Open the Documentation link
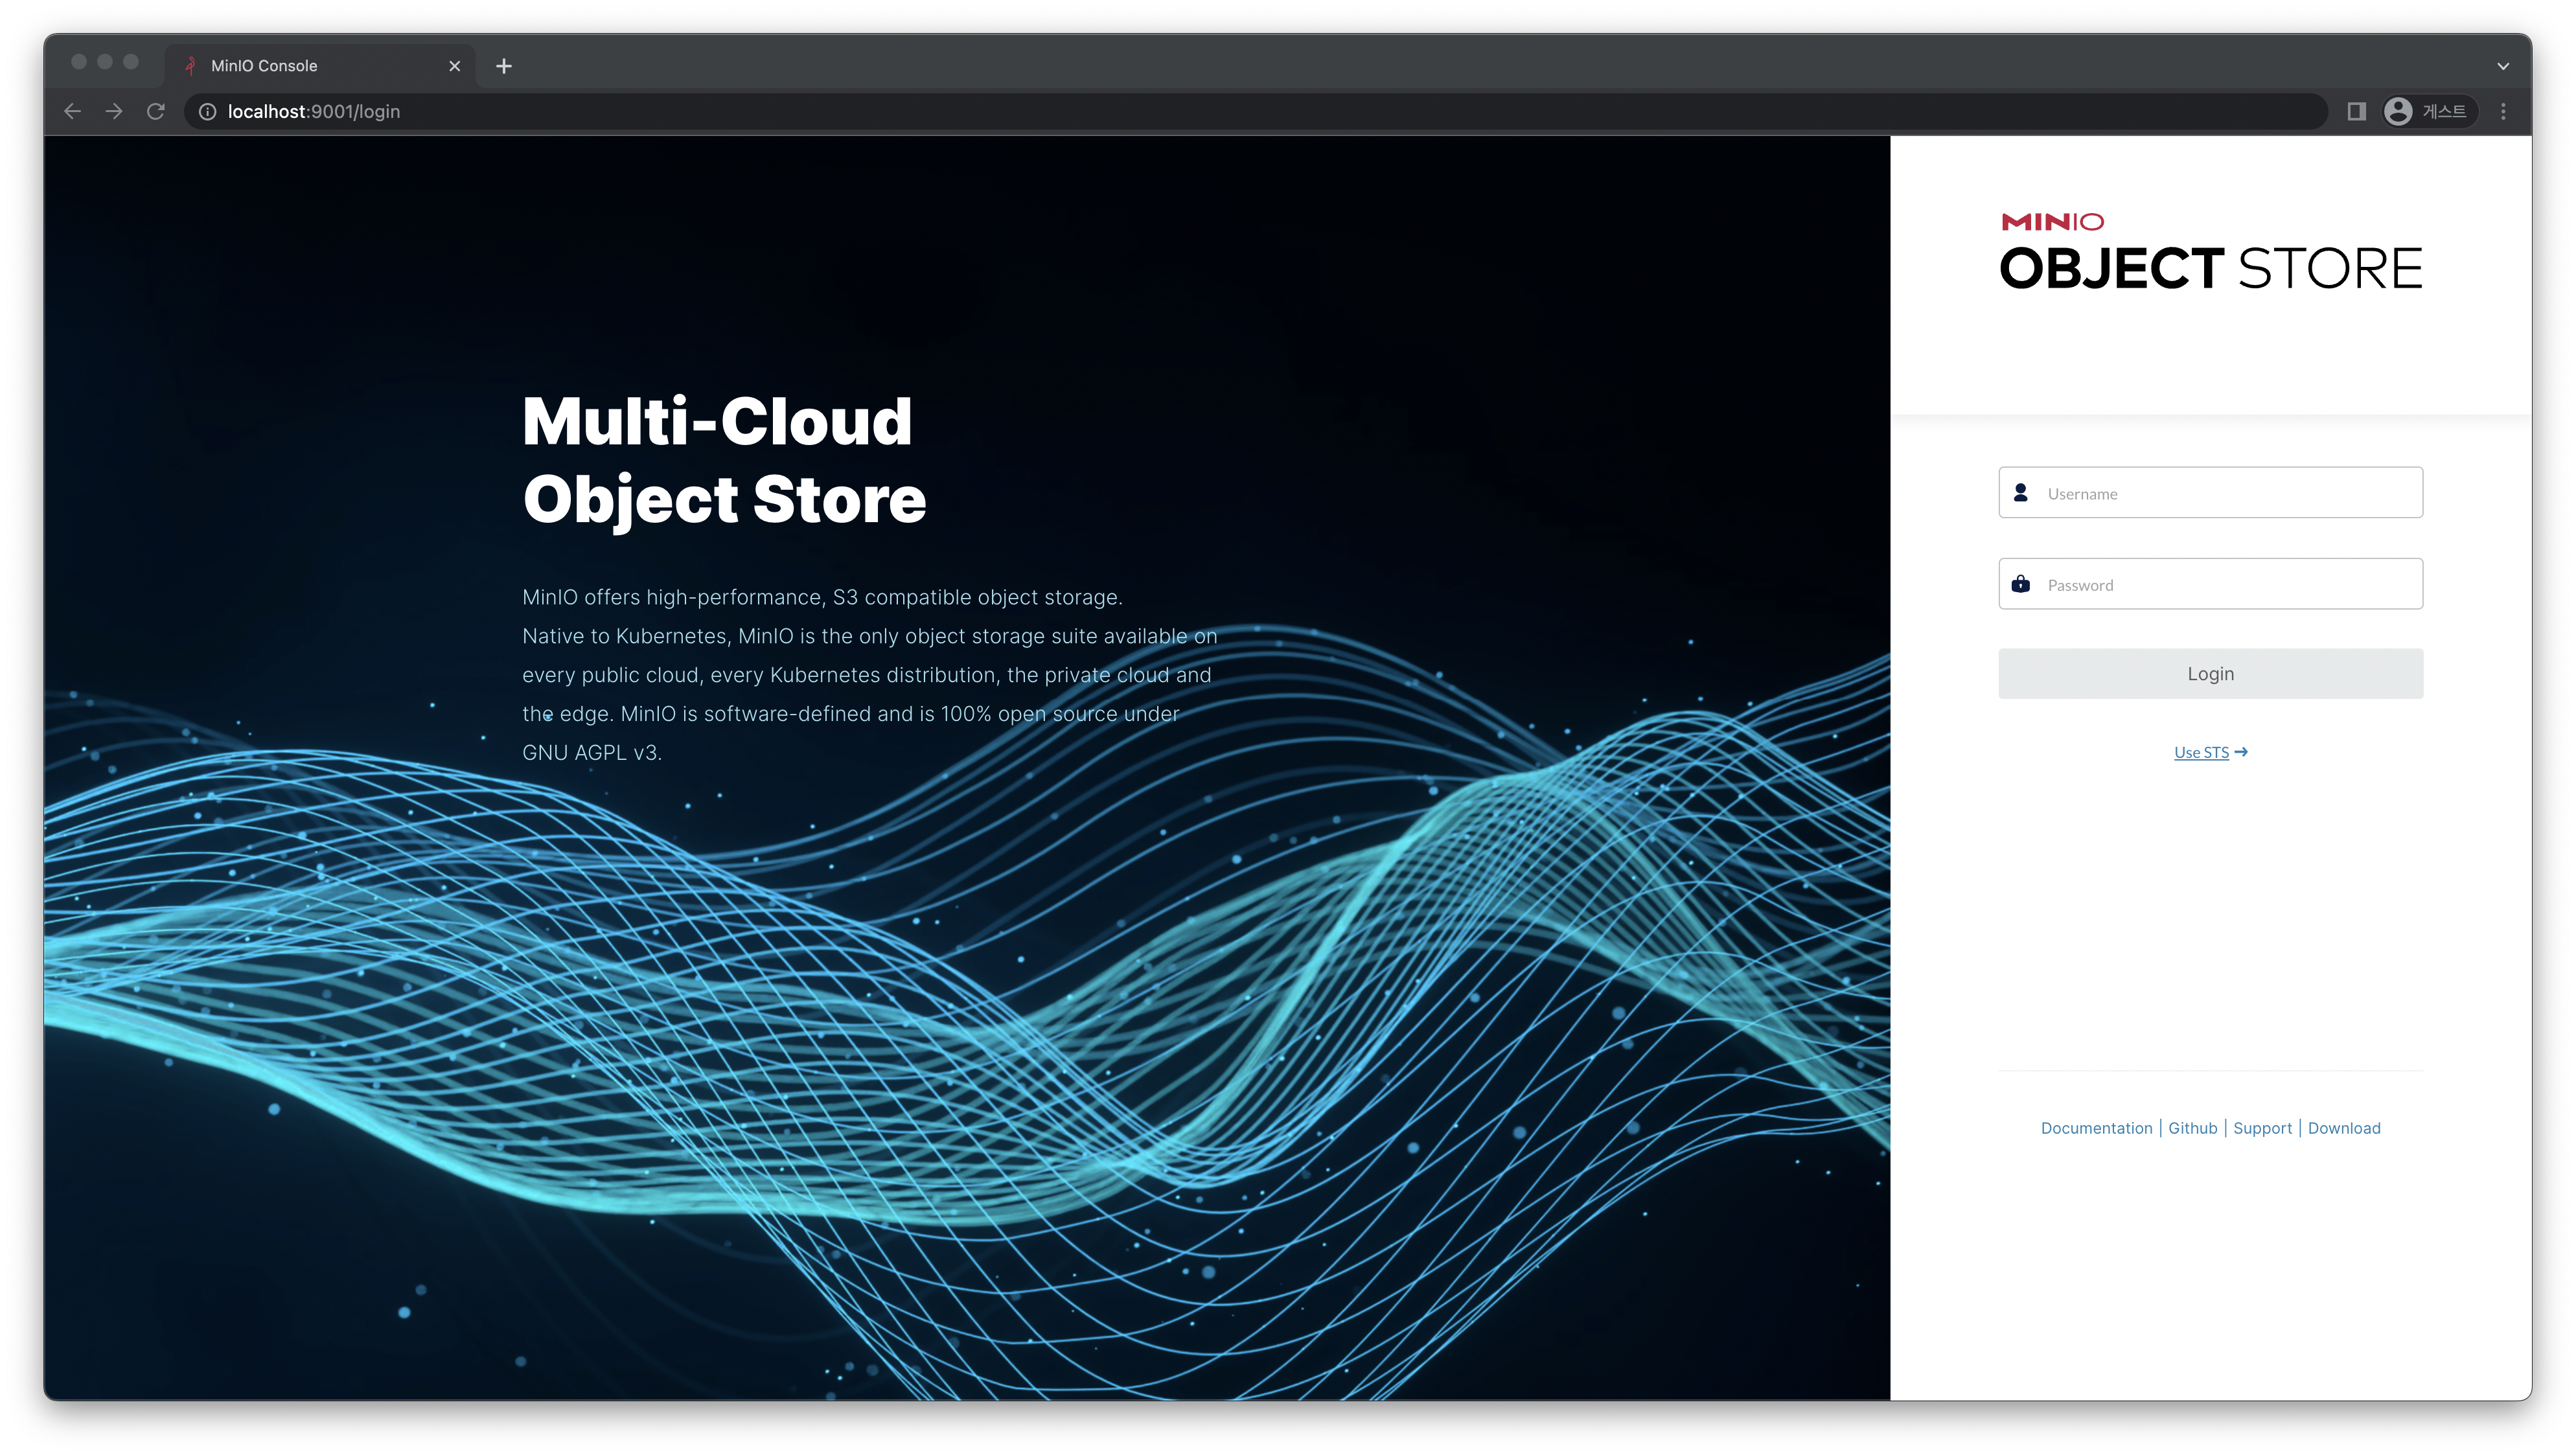Screen dimensions: 2576x1455 [x=2096, y=1128]
